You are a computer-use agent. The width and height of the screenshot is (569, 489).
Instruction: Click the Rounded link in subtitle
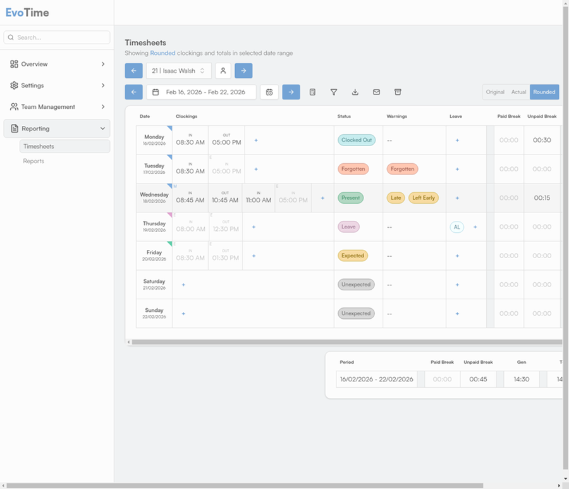(x=162, y=53)
